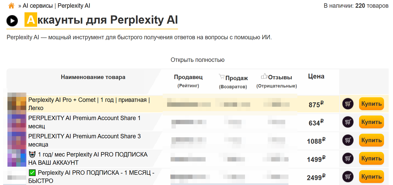Click the home icon in the breadcrumb
Image resolution: width=393 pixels, height=185 pixels.
(11, 5)
